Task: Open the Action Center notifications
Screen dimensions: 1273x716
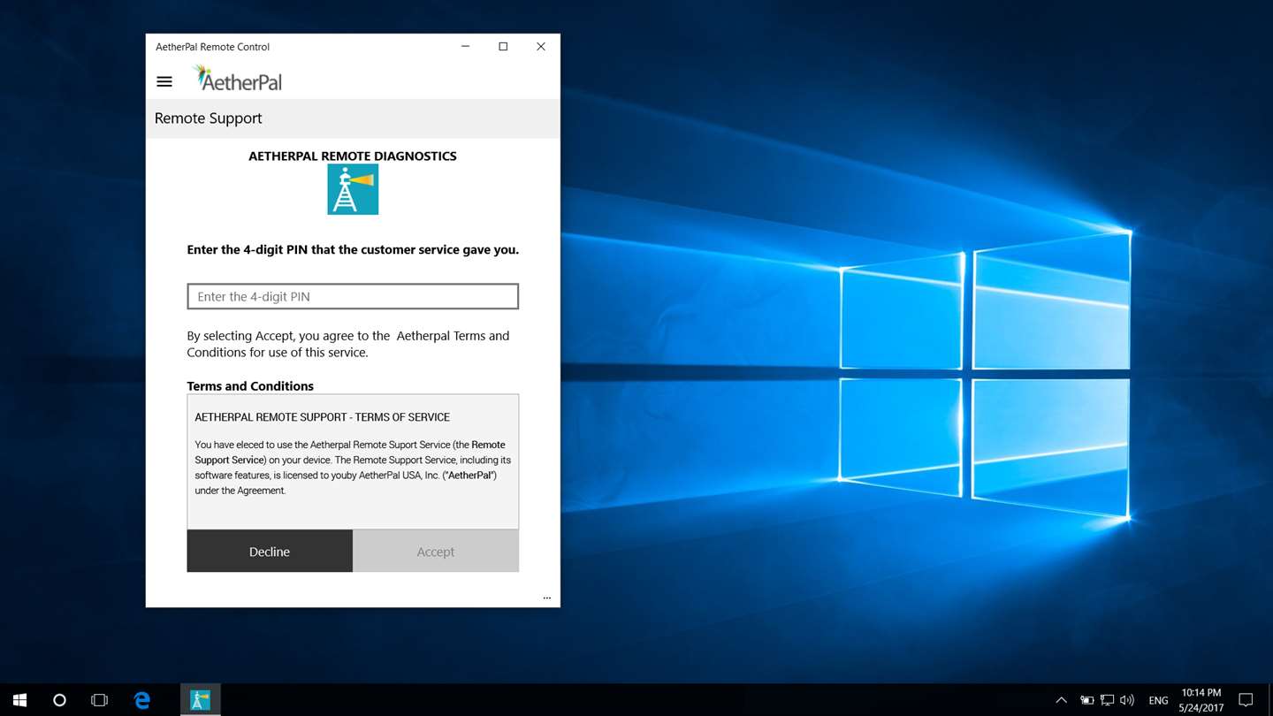Action: [x=1246, y=700]
